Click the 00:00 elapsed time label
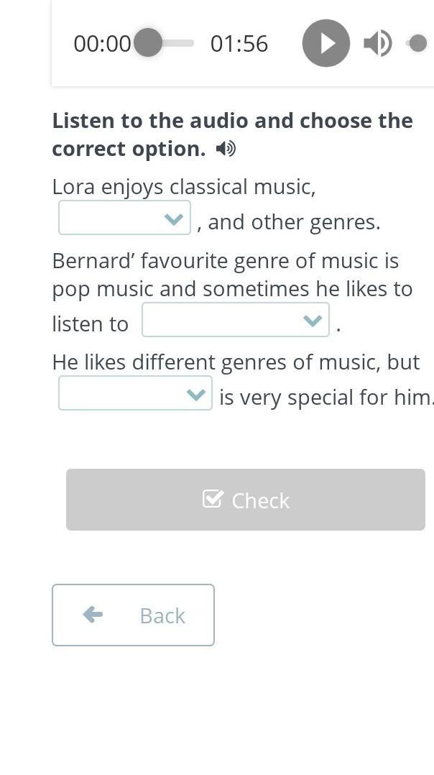434x775 pixels. pyautogui.click(x=102, y=44)
